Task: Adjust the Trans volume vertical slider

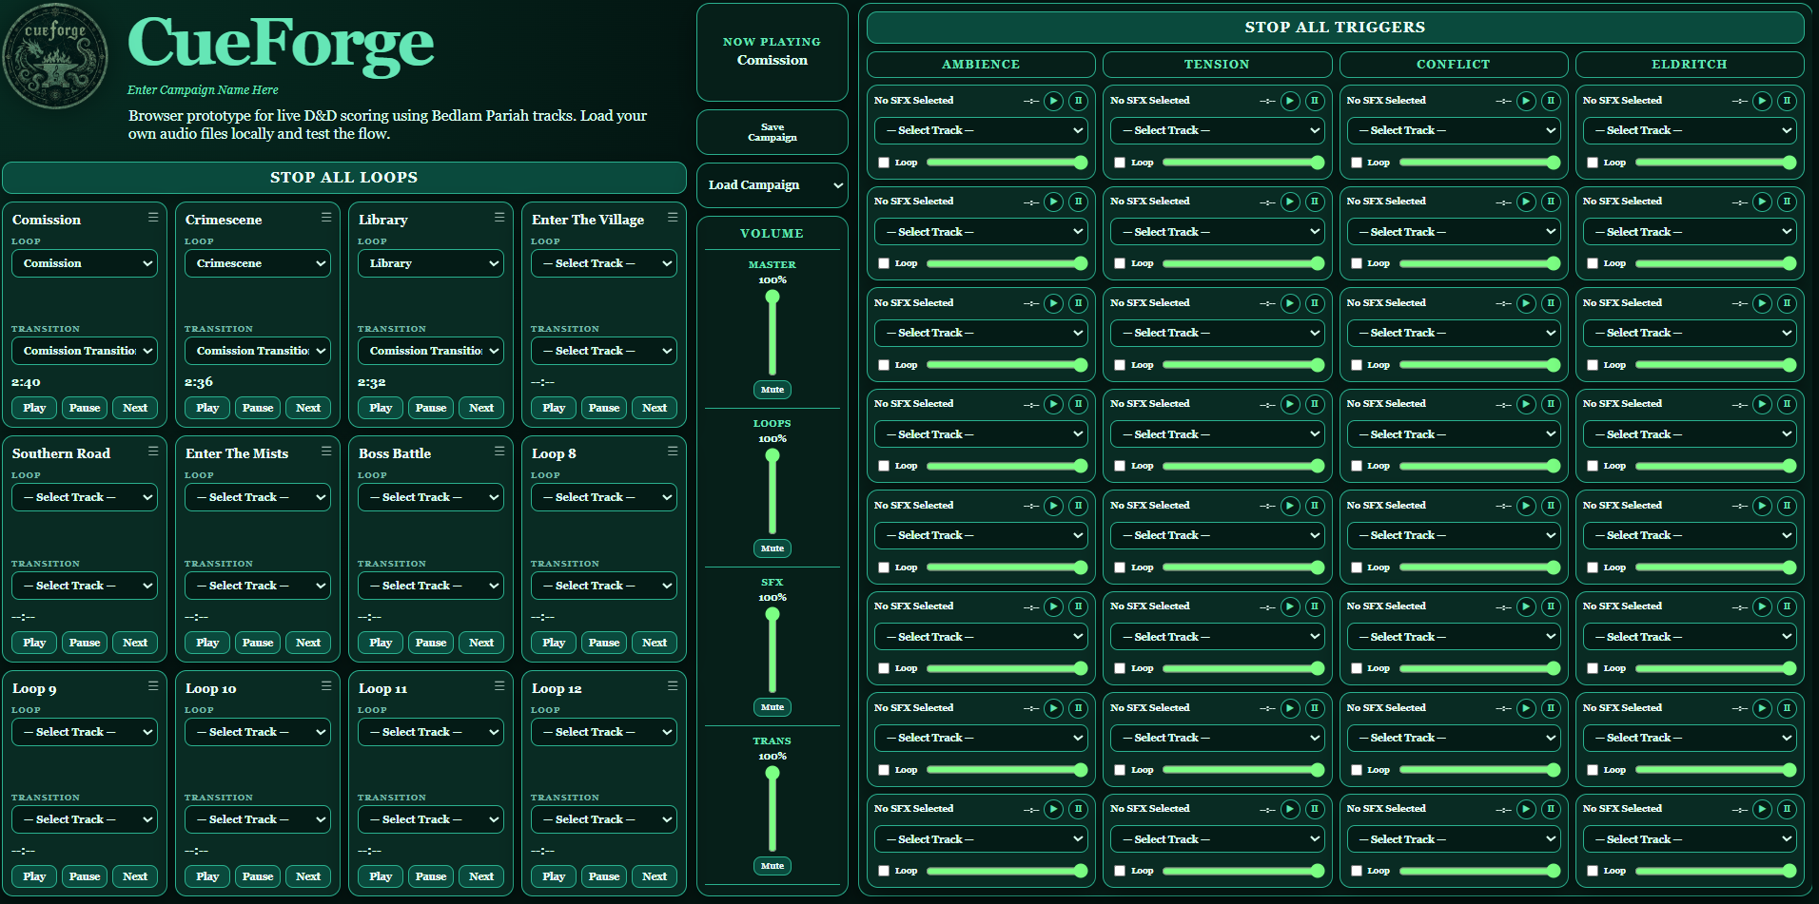Action: pyautogui.click(x=773, y=810)
